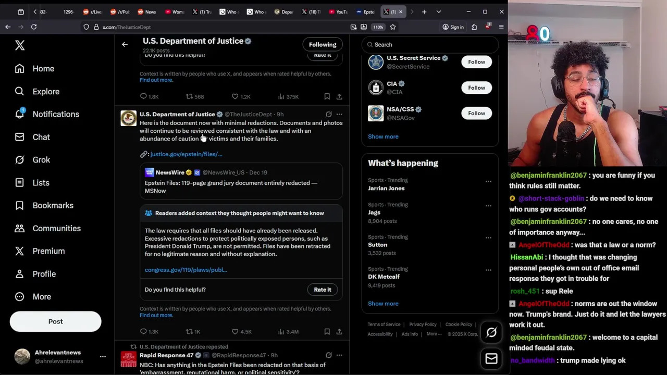Image resolution: width=667 pixels, height=375 pixels.
Task: Click the X search field
Action: coord(430,45)
